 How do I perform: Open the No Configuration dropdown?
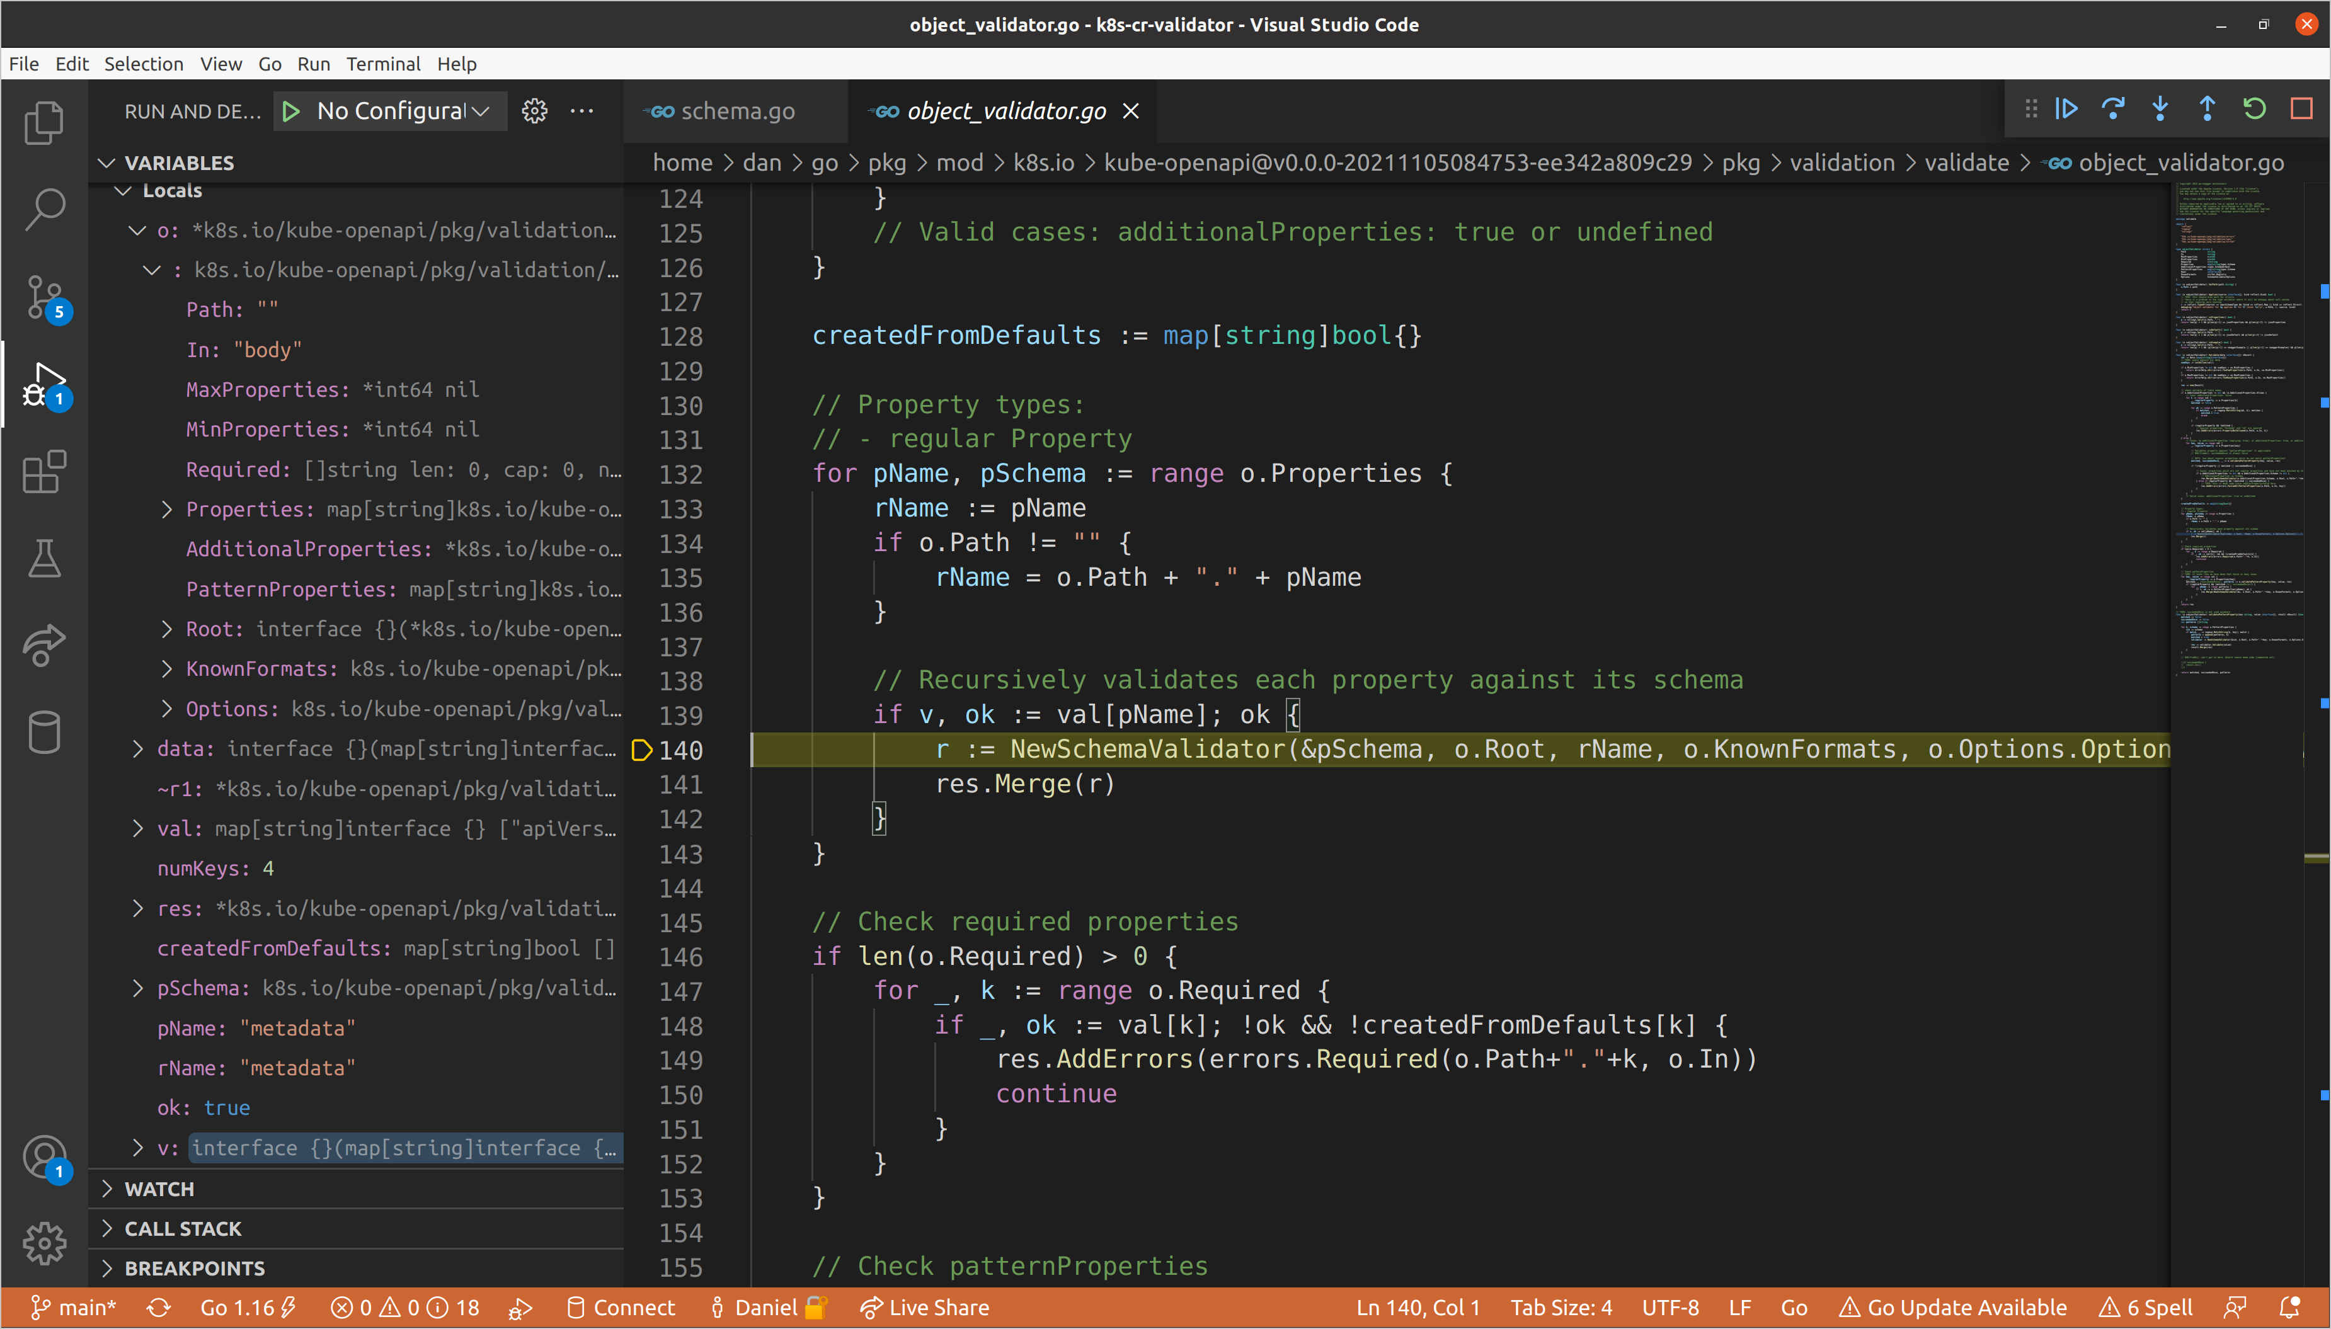point(403,111)
